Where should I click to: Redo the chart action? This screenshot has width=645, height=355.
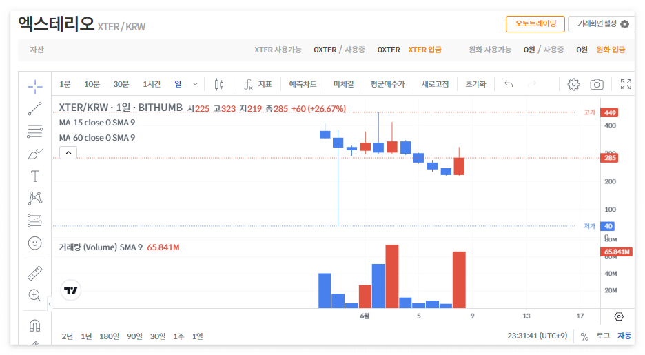click(x=532, y=84)
